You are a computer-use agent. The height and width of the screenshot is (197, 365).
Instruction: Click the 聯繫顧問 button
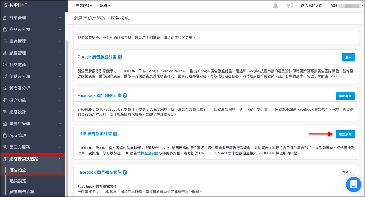[x=345, y=134]
